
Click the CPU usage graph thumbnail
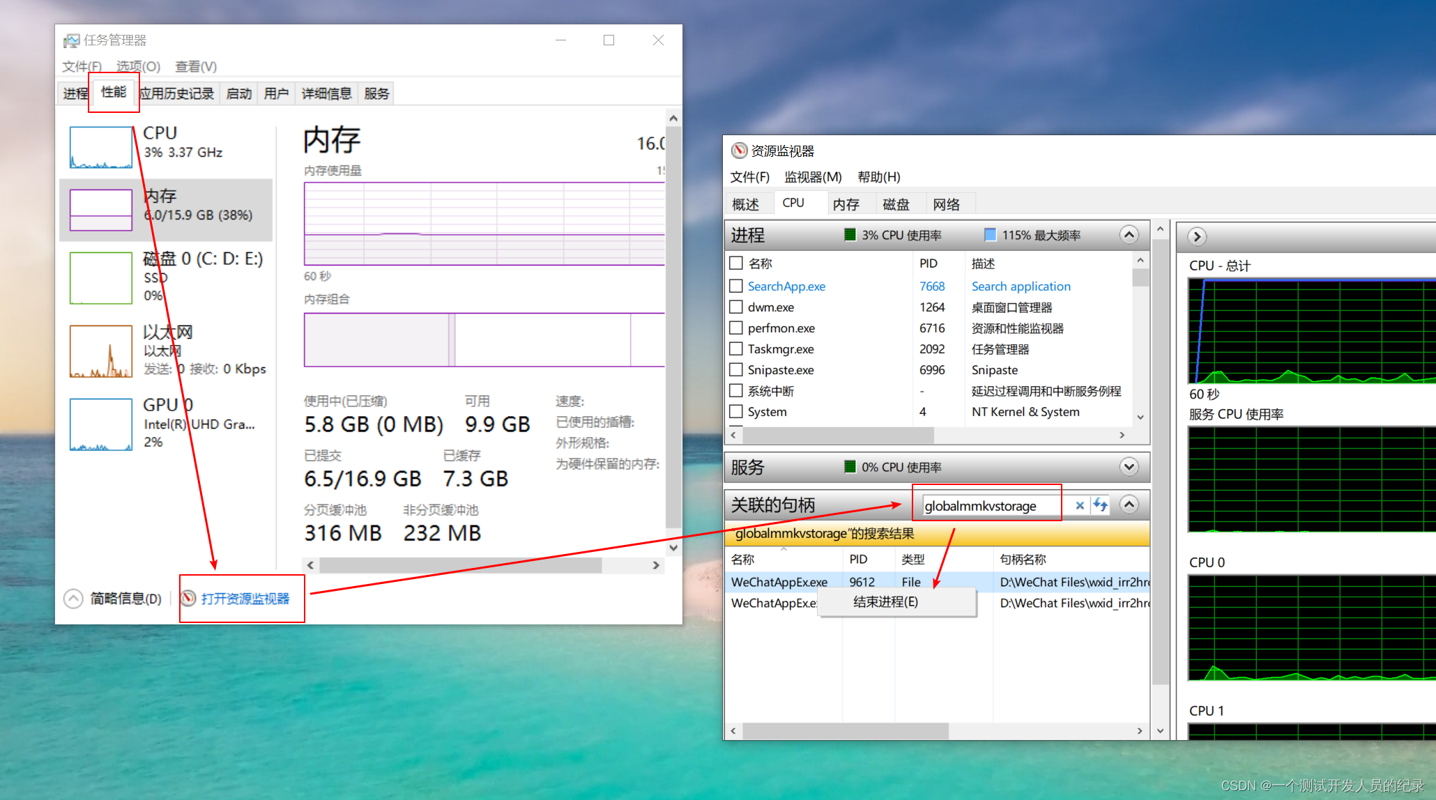tap(101, 147)
